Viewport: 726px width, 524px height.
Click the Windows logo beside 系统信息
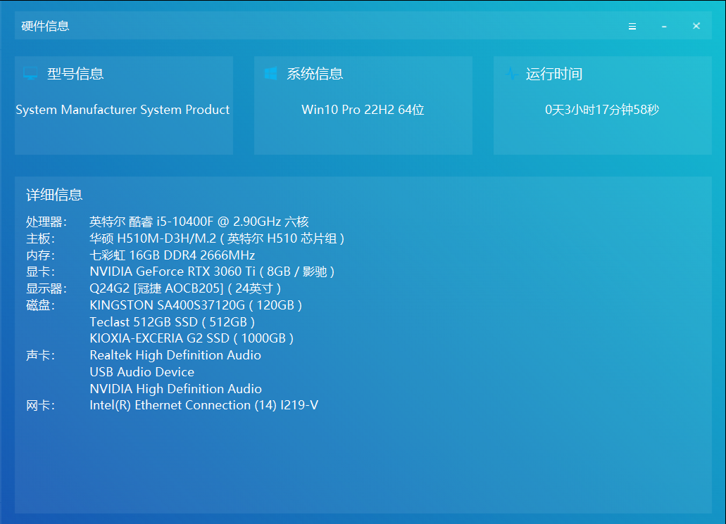(270, 73)
